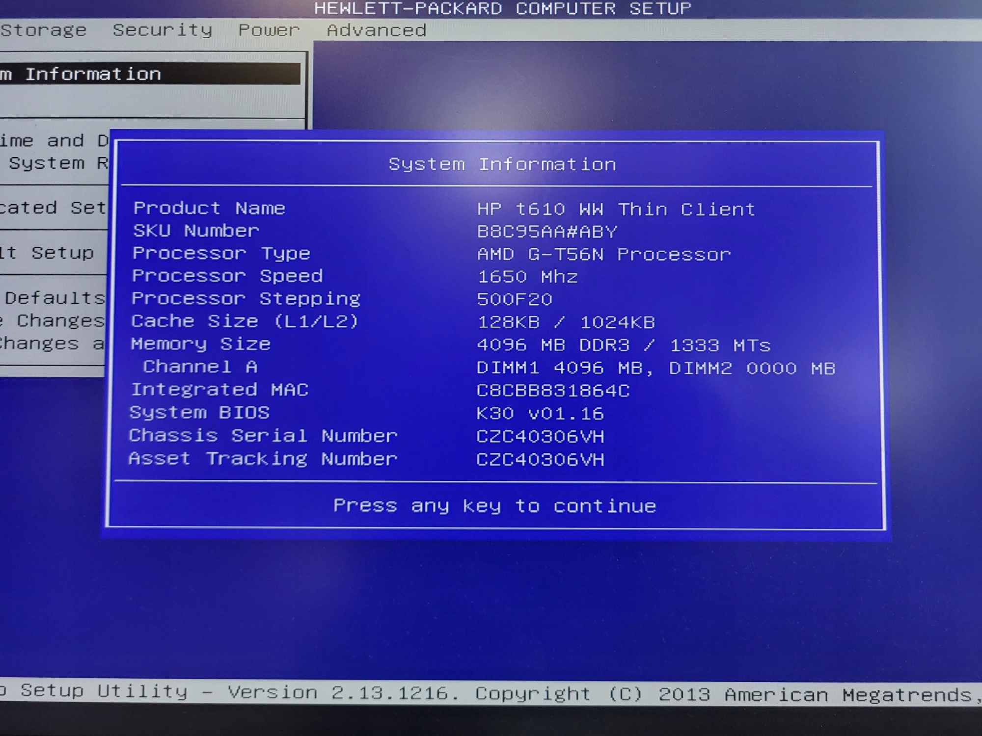Click the Chassis Serial Number value
This screenshot has height=736, width=982.
540,436
